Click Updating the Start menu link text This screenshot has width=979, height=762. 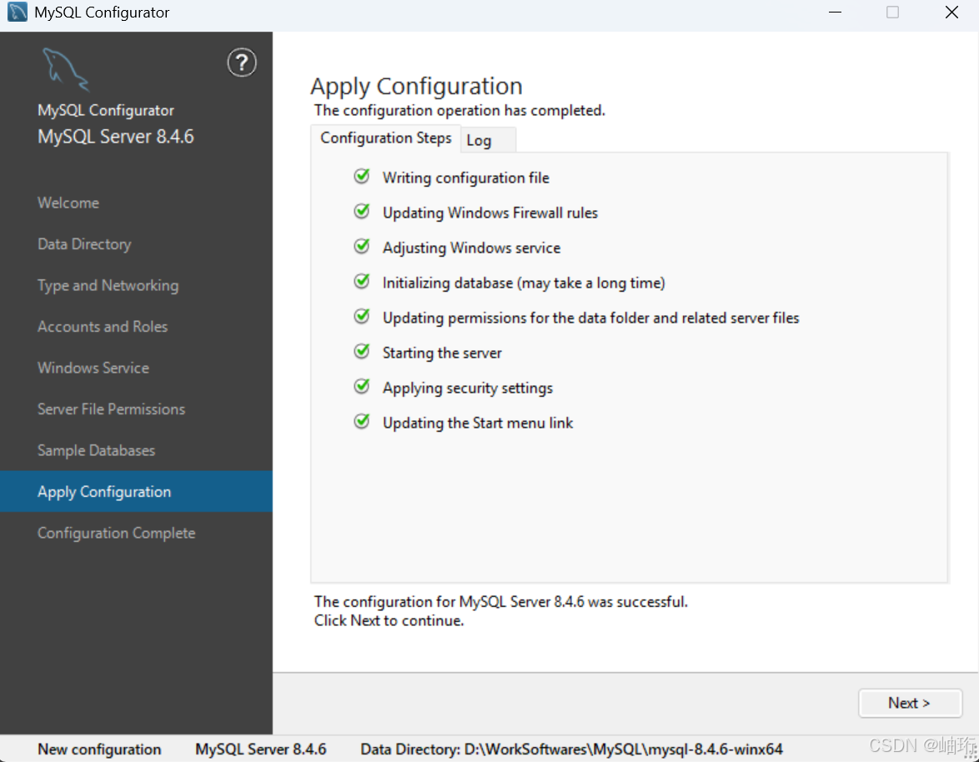point(478,423)
